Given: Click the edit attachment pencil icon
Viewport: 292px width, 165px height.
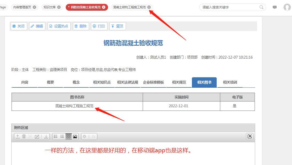Looking at the screenshot, I should 37,136.
